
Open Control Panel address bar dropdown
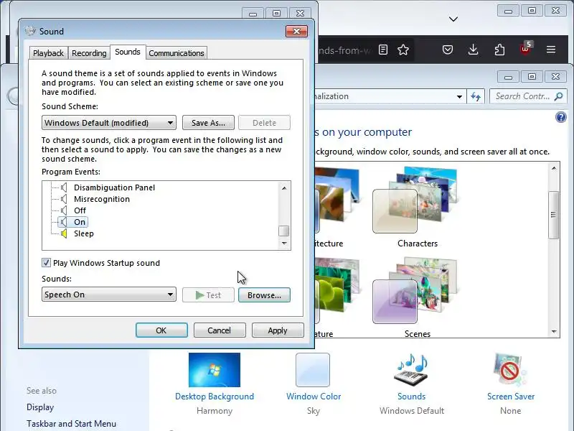[459, 97]
